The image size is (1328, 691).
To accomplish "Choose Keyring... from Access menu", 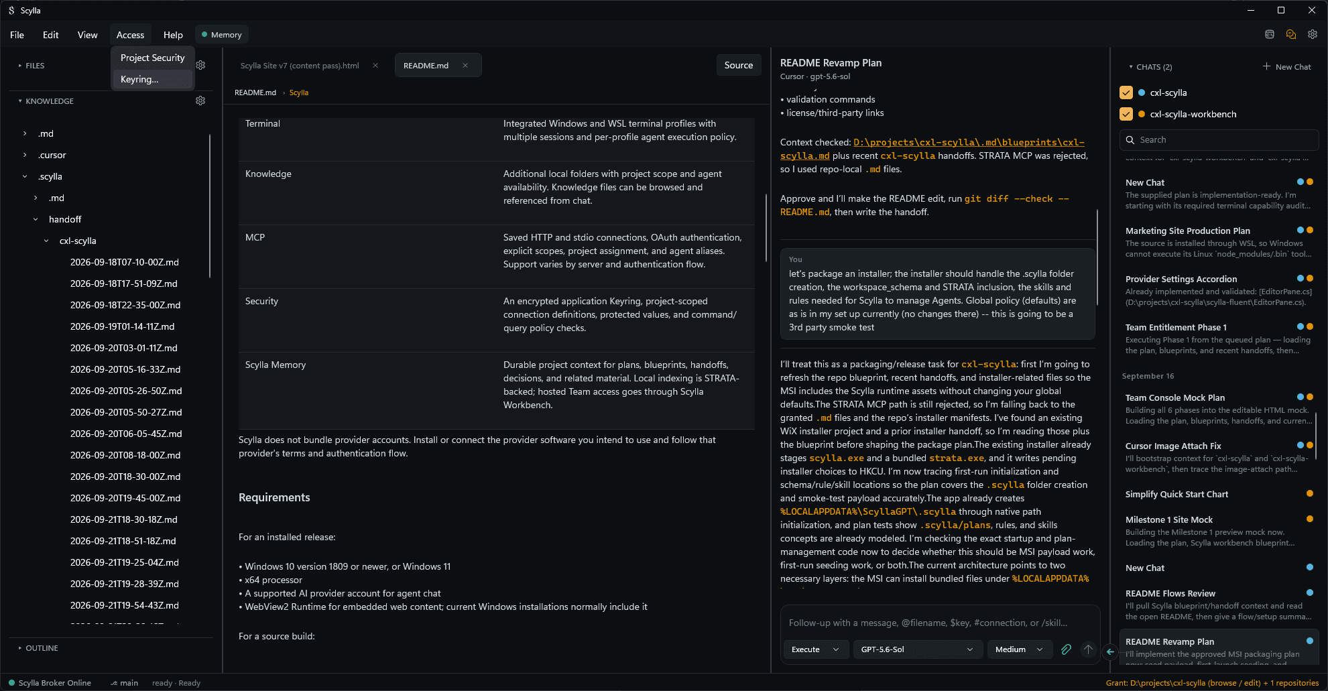I will pyautogui.click(x=153, y=79).
